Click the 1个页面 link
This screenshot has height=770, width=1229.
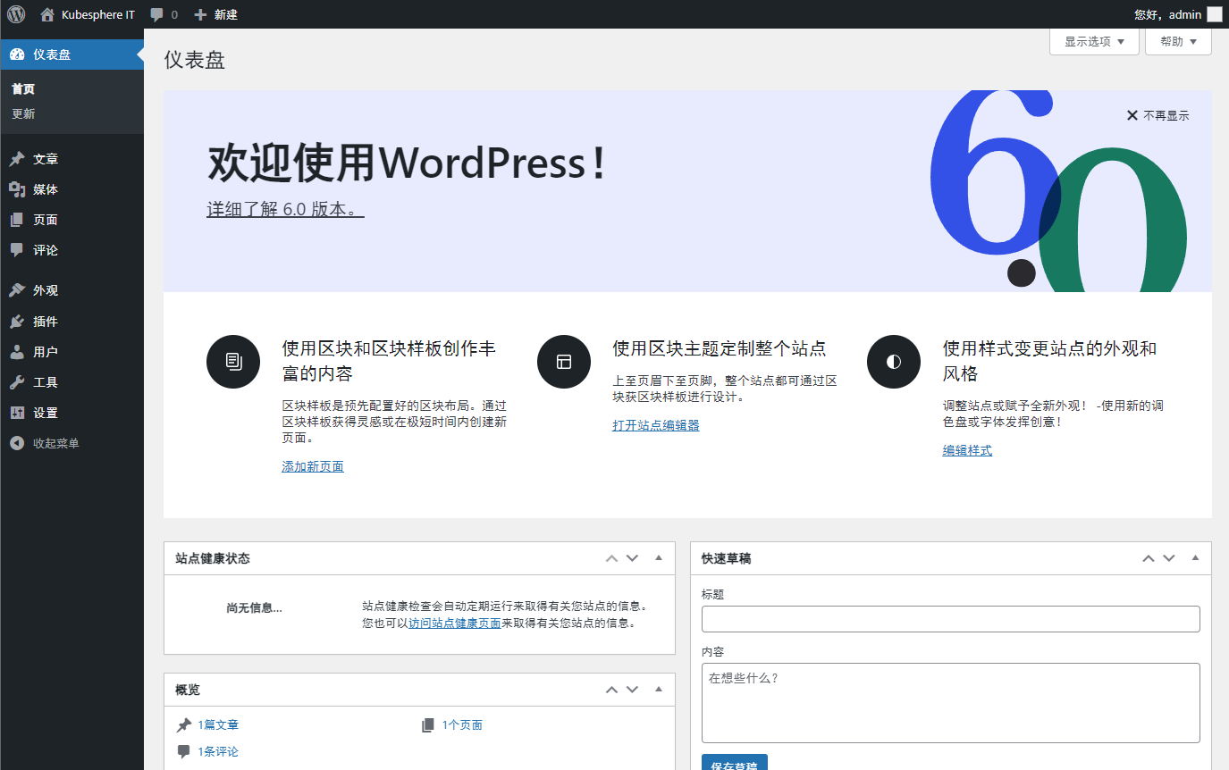click(462, 725)
